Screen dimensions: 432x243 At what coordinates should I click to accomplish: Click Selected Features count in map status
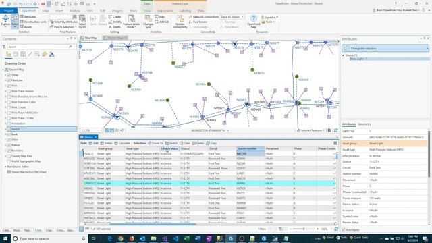310,130
